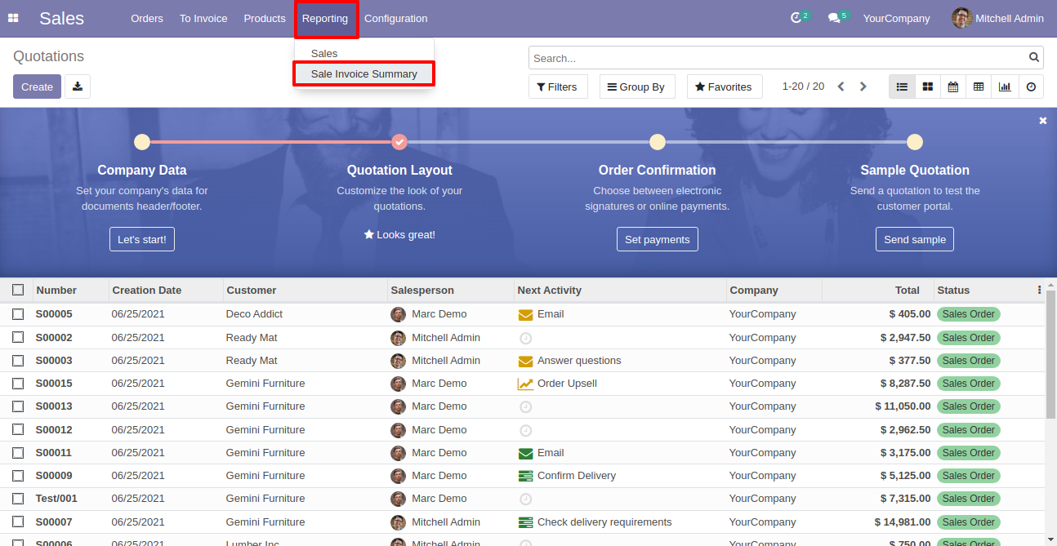Open the Orders menu
Viewport: 1057px width, 546px height.
[x=147, y=18]
